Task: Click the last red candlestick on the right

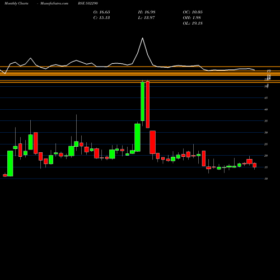Action: [x=255, y=165]
